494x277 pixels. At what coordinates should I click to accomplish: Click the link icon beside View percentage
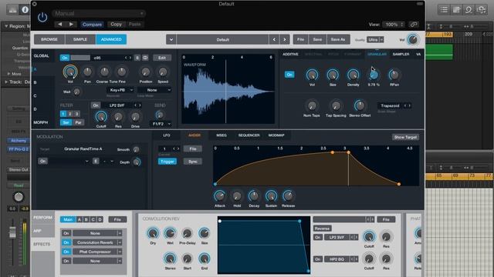coord(414,24)
